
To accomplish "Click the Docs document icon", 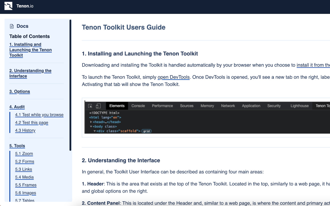I will (x=12, y=26).
